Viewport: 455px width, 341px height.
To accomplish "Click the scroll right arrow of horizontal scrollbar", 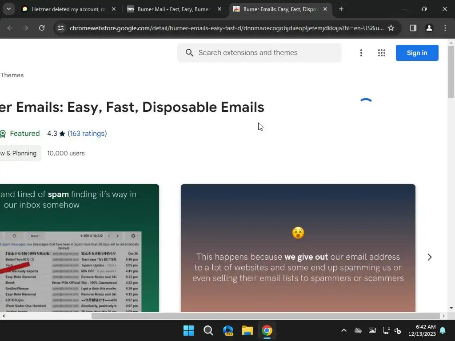I will (444, 316).
